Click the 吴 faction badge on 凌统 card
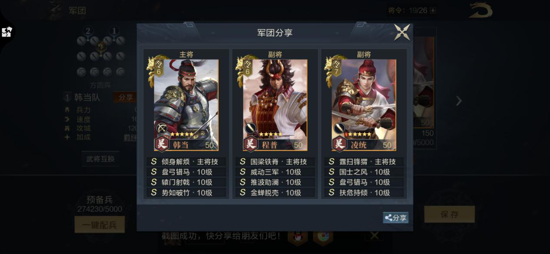Screen dimensions: 550x254 [x=339, y=144]
